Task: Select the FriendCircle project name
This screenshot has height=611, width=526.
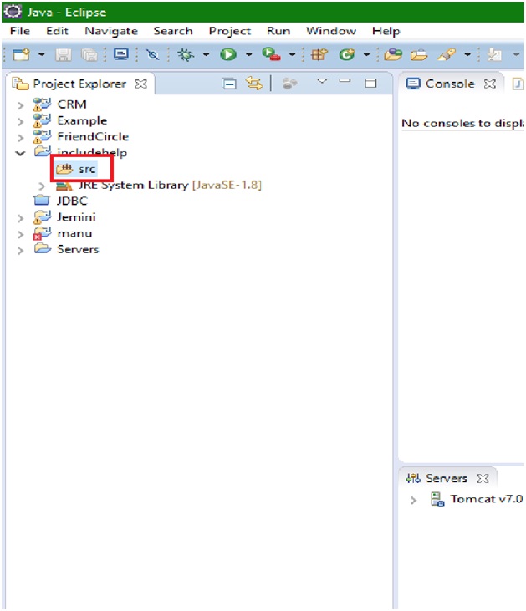Action: pyautogui.click(x=93, y=137)
